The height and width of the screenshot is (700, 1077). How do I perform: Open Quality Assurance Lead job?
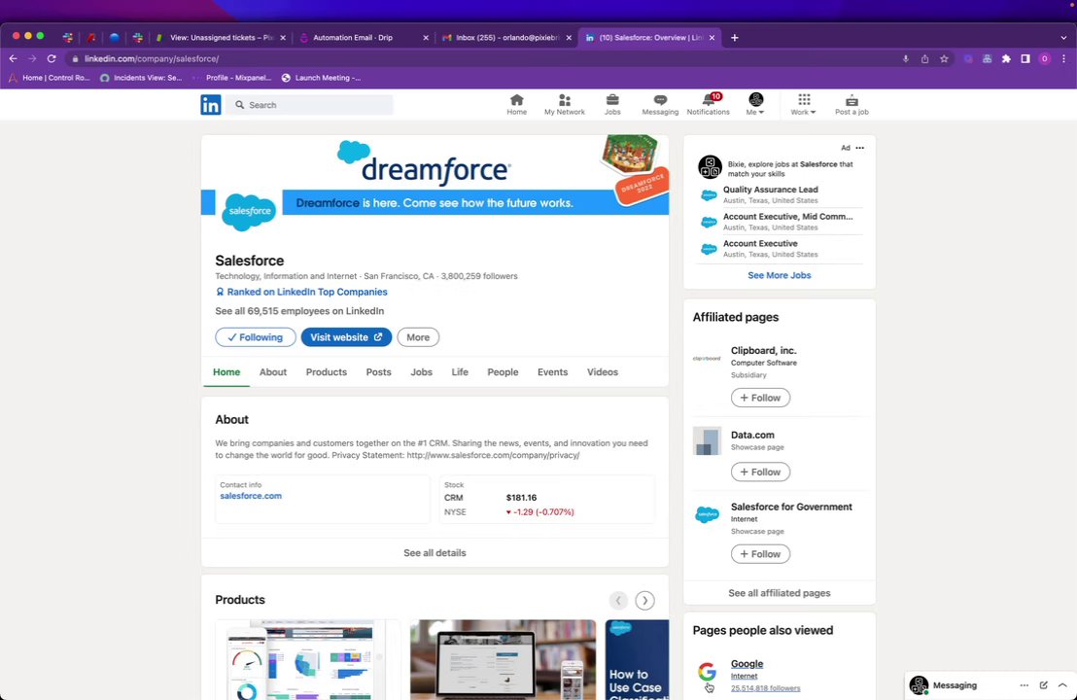pyautogui.click(x=770, y=190)
